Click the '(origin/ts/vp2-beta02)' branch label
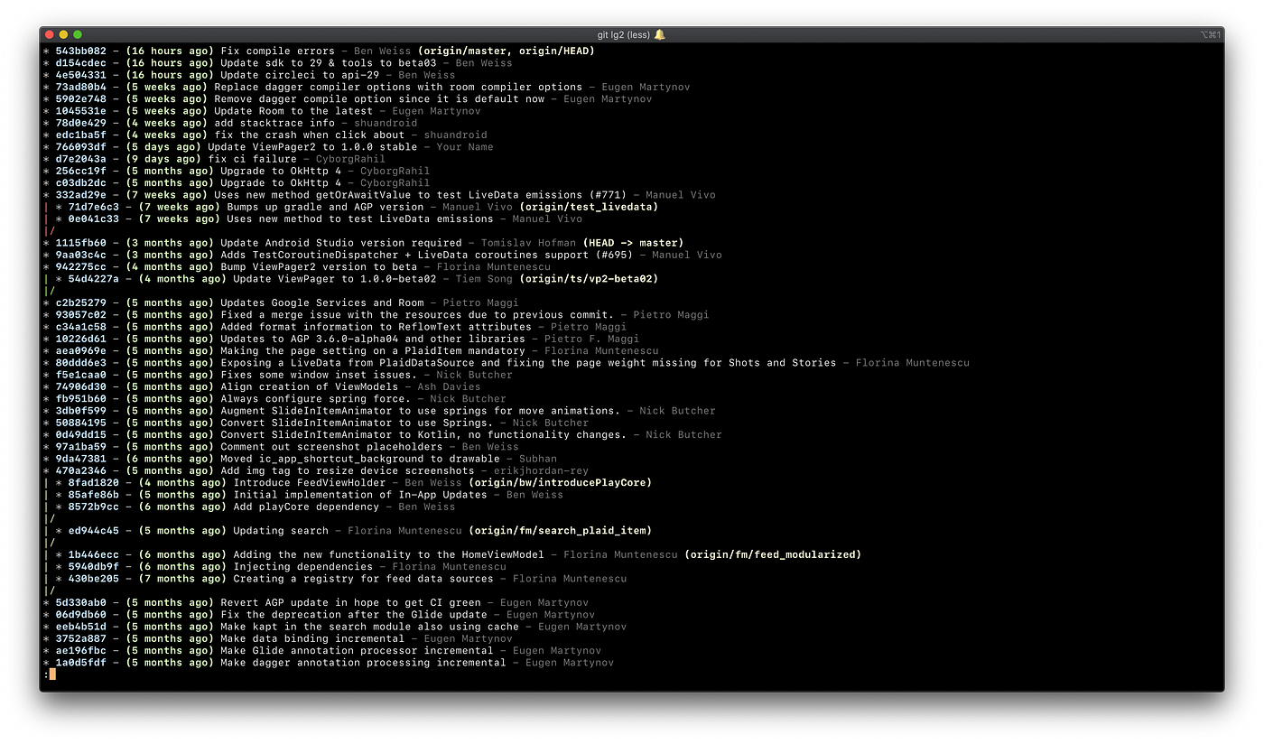 tap(589, 279)
